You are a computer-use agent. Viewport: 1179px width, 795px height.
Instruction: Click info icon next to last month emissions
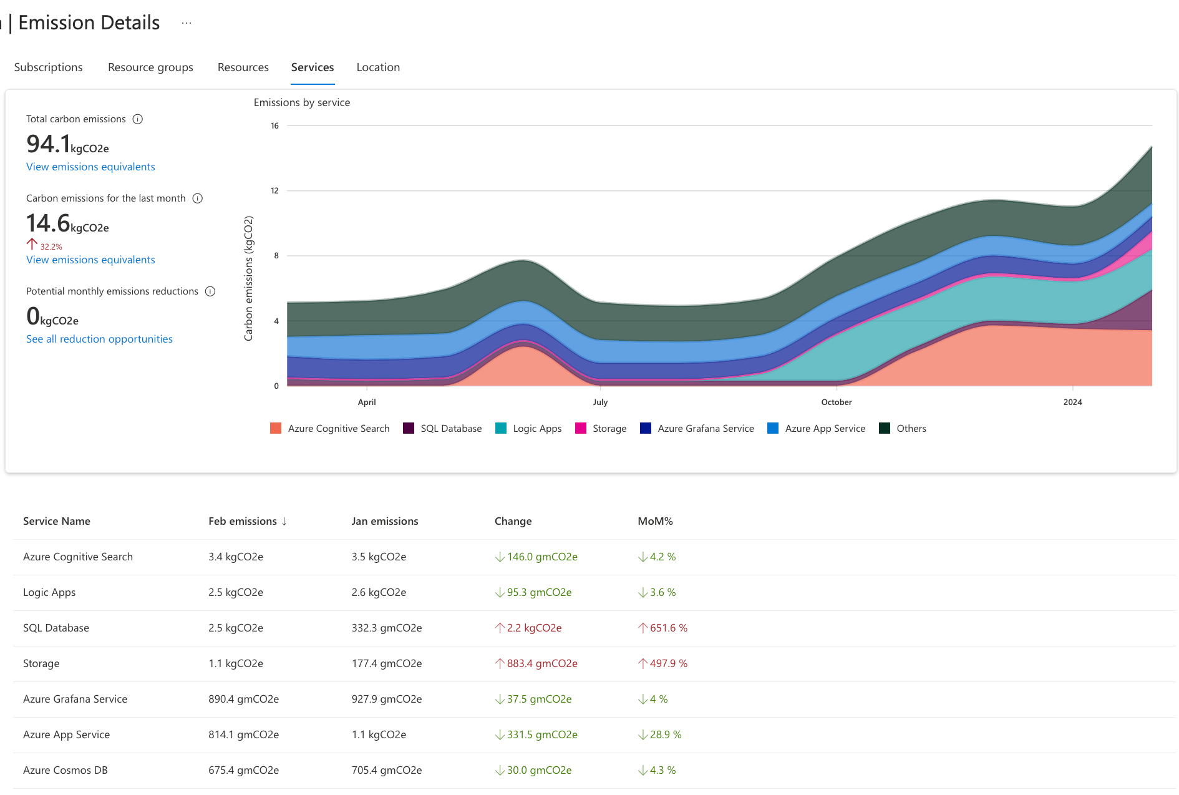pos(198,198)
